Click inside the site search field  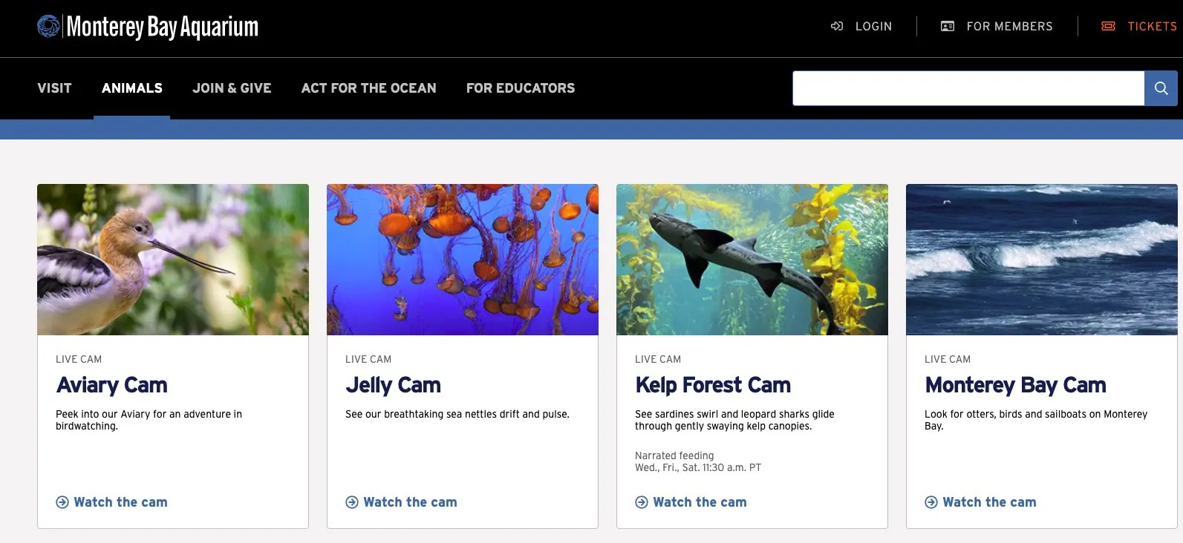[x=968, y=88]
